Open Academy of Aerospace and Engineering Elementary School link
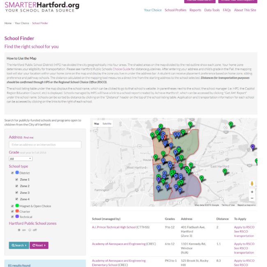 119,263
